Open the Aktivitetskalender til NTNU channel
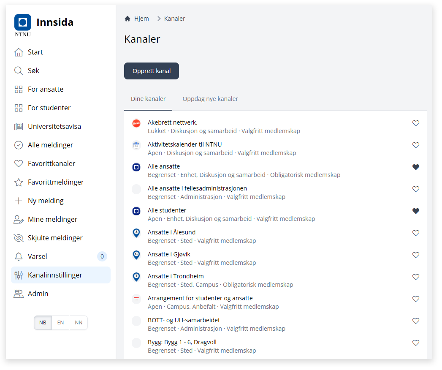This screenshot has height=370, width=442. [x=184, y=144]
